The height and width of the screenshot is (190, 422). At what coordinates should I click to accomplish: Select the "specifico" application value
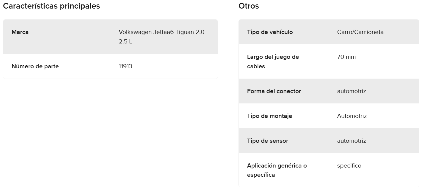349,165
